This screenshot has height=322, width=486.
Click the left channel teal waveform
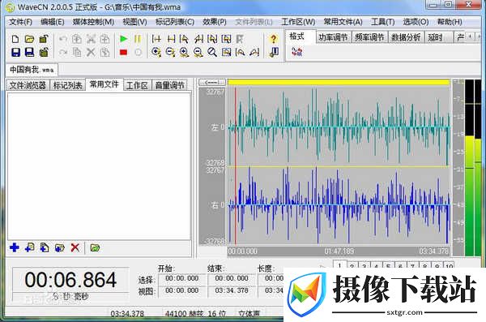339,127
